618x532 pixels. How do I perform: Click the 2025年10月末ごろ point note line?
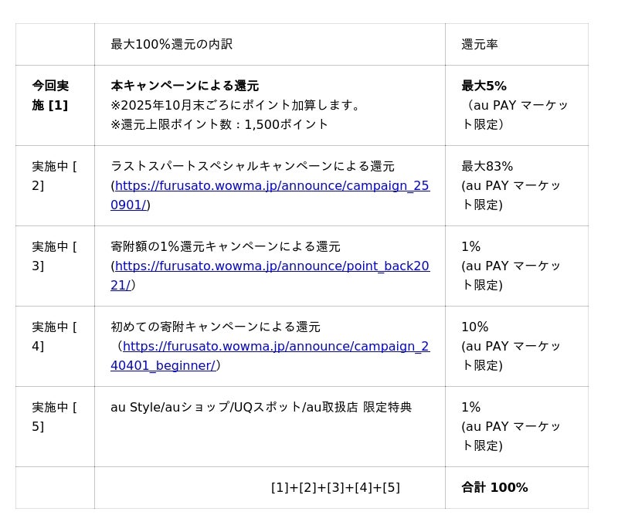[236, 105]
